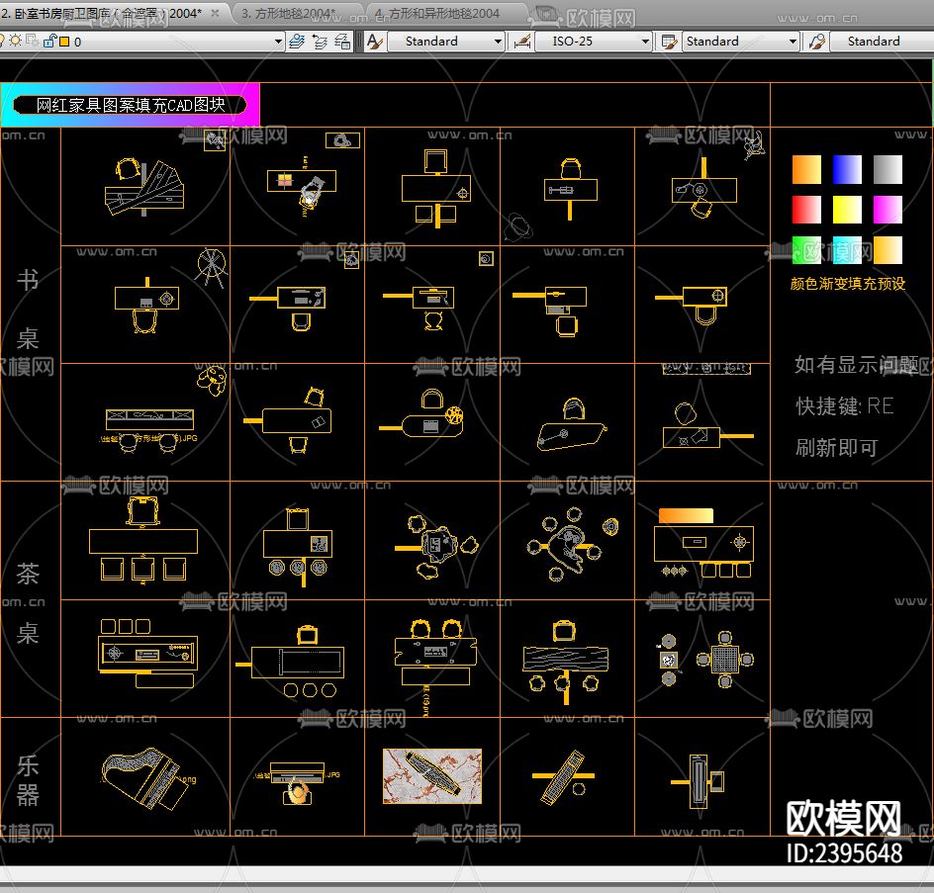Select the marble rug guzheng block
This screenshot has width=934, height=893.
click(x=431, y=776)
